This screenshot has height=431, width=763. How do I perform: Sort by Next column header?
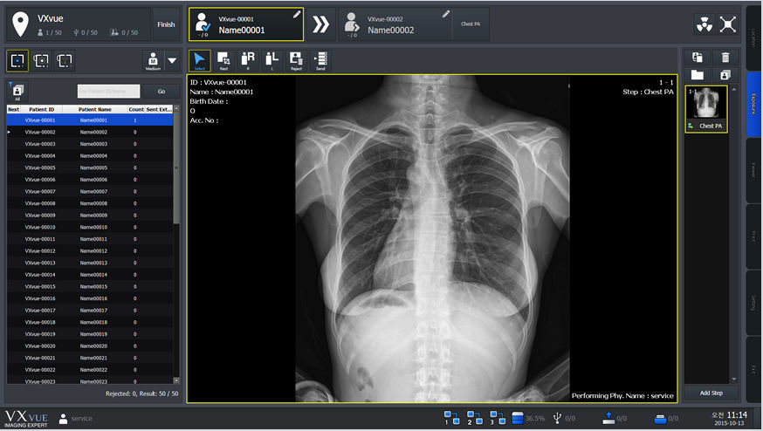click(x=14, y=109)
